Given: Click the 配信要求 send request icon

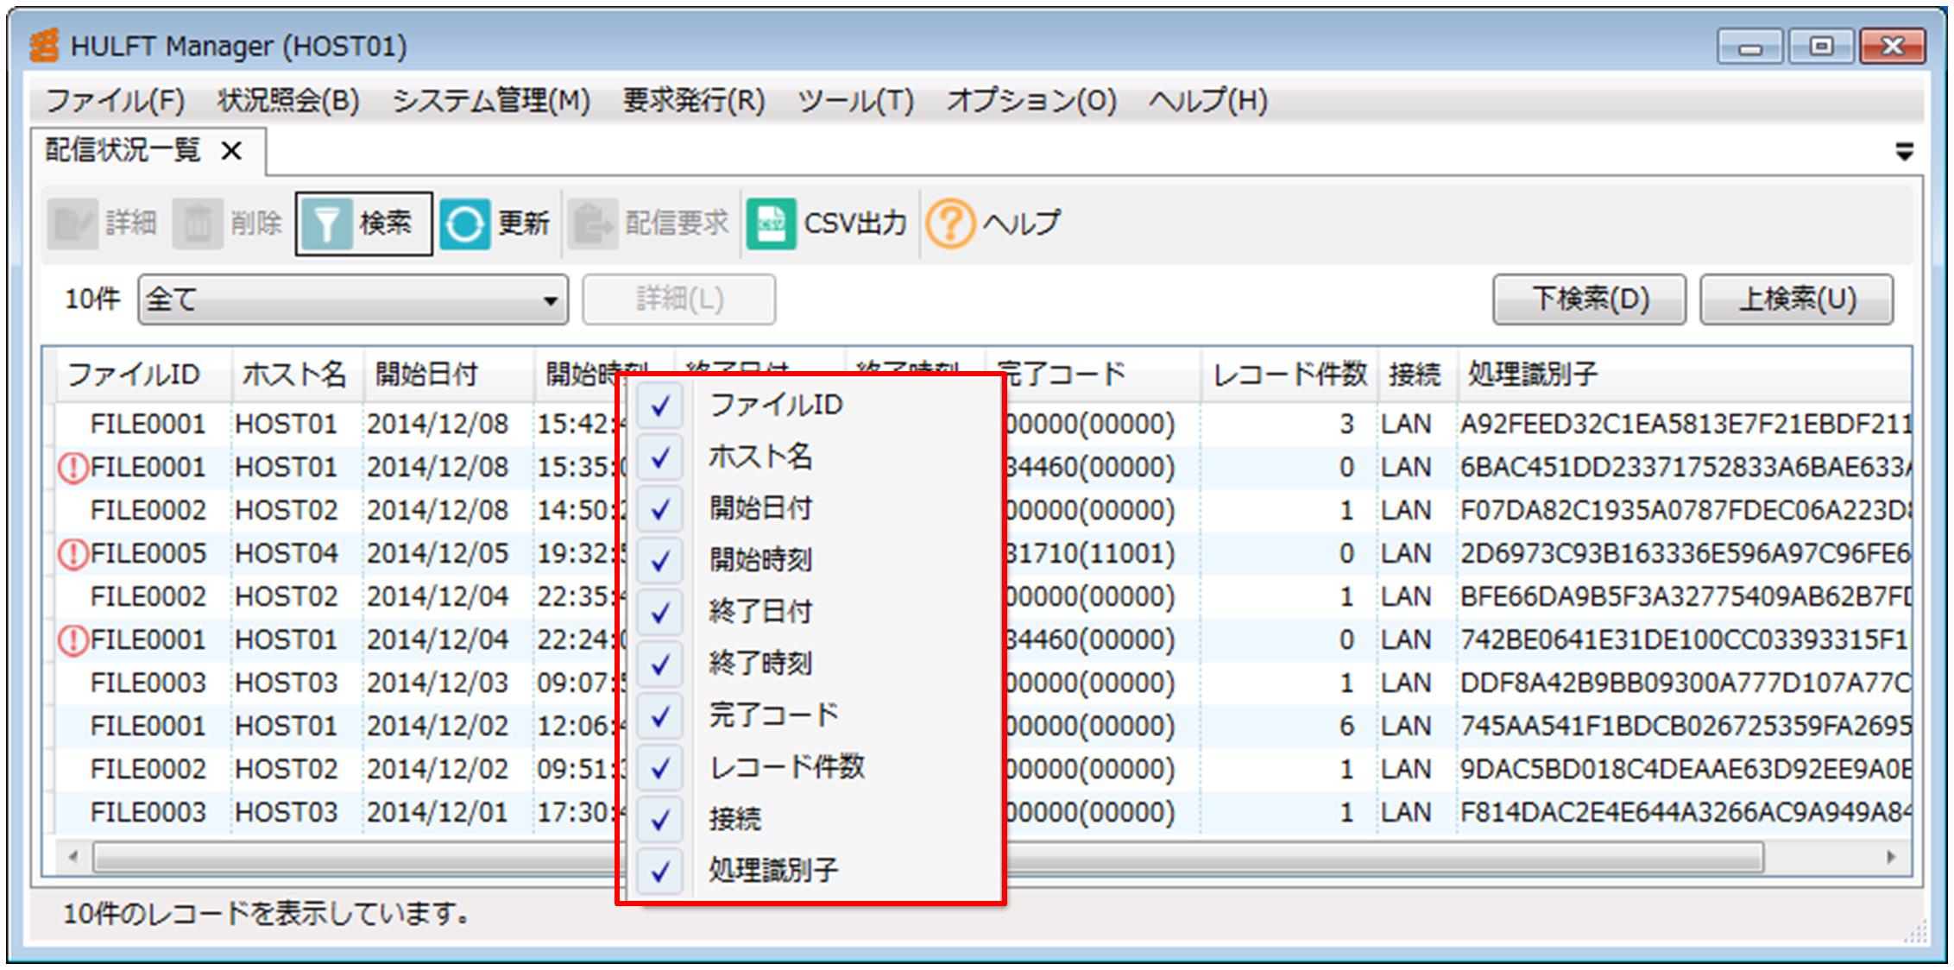Looking at the screenshot, I should point(592,224).
